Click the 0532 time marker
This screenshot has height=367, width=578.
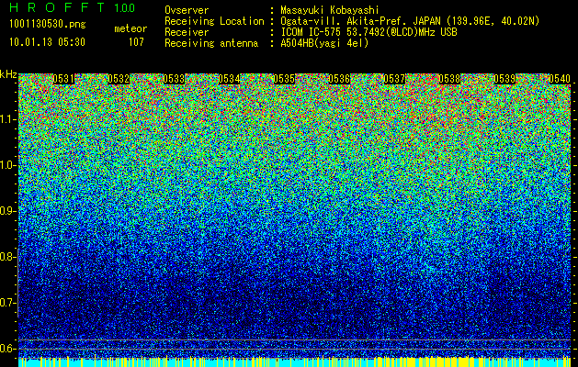point(119,79)
